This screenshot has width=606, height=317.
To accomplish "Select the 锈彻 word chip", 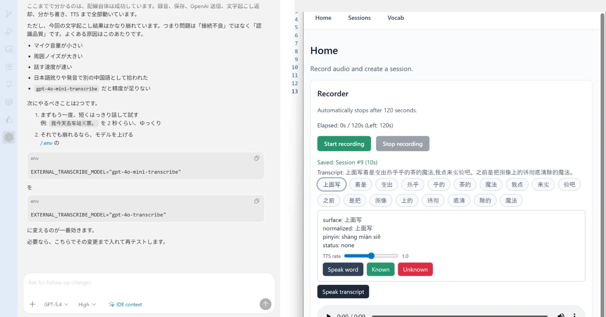I will click(x=433, y=201).
